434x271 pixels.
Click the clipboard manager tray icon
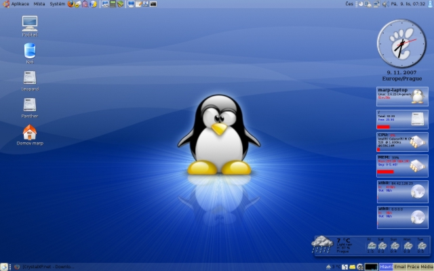[368, 4]
